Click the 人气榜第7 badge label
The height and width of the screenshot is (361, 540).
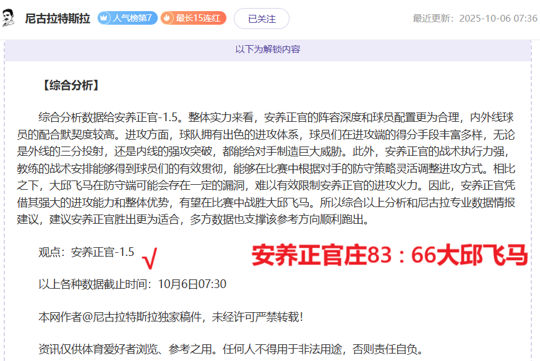(x=132, y=19)
